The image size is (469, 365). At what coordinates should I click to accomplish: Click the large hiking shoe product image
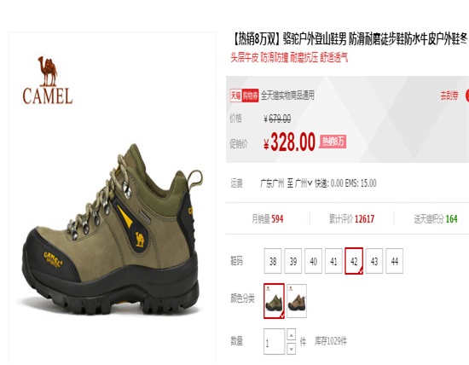(113, 229)
